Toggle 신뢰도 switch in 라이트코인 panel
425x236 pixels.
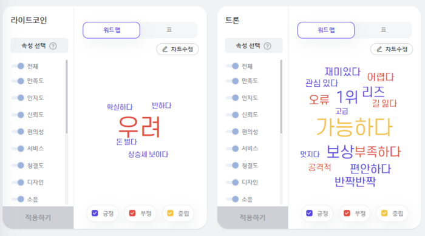[x=18, y=115]
